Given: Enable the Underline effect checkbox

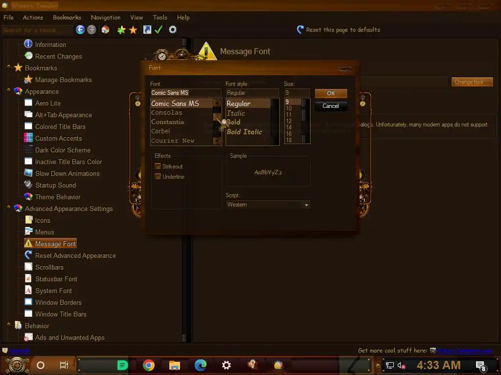Looking at the screenshot, I should (158, 176).
